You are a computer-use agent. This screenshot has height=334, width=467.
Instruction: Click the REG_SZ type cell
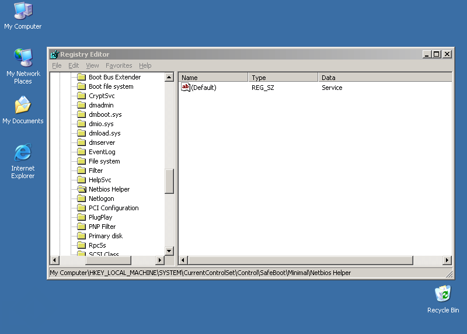263,88
